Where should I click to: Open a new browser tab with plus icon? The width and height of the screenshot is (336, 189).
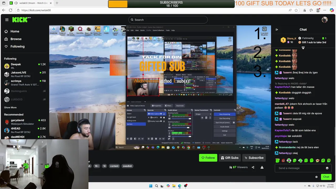[x=57, y=3]
